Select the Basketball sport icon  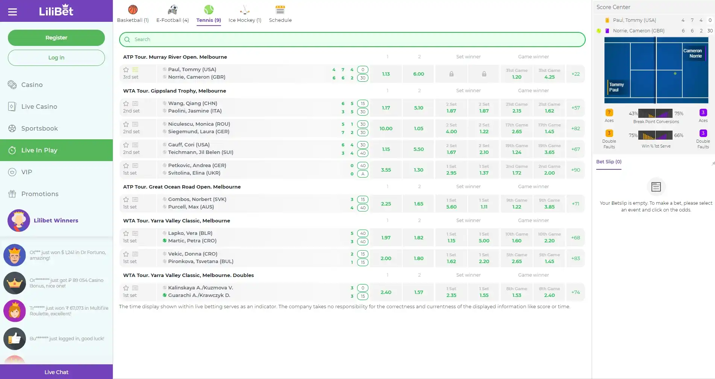tap(133, 10)
